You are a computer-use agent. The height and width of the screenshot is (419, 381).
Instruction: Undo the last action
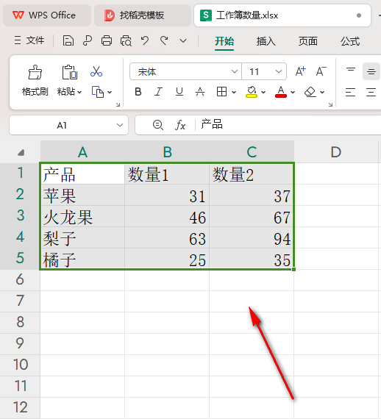tap(145, 41)
